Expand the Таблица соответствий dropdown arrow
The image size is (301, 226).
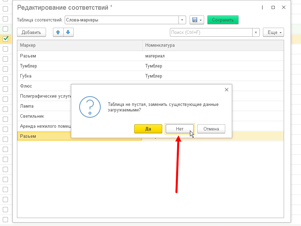click(x=182, y=20)
